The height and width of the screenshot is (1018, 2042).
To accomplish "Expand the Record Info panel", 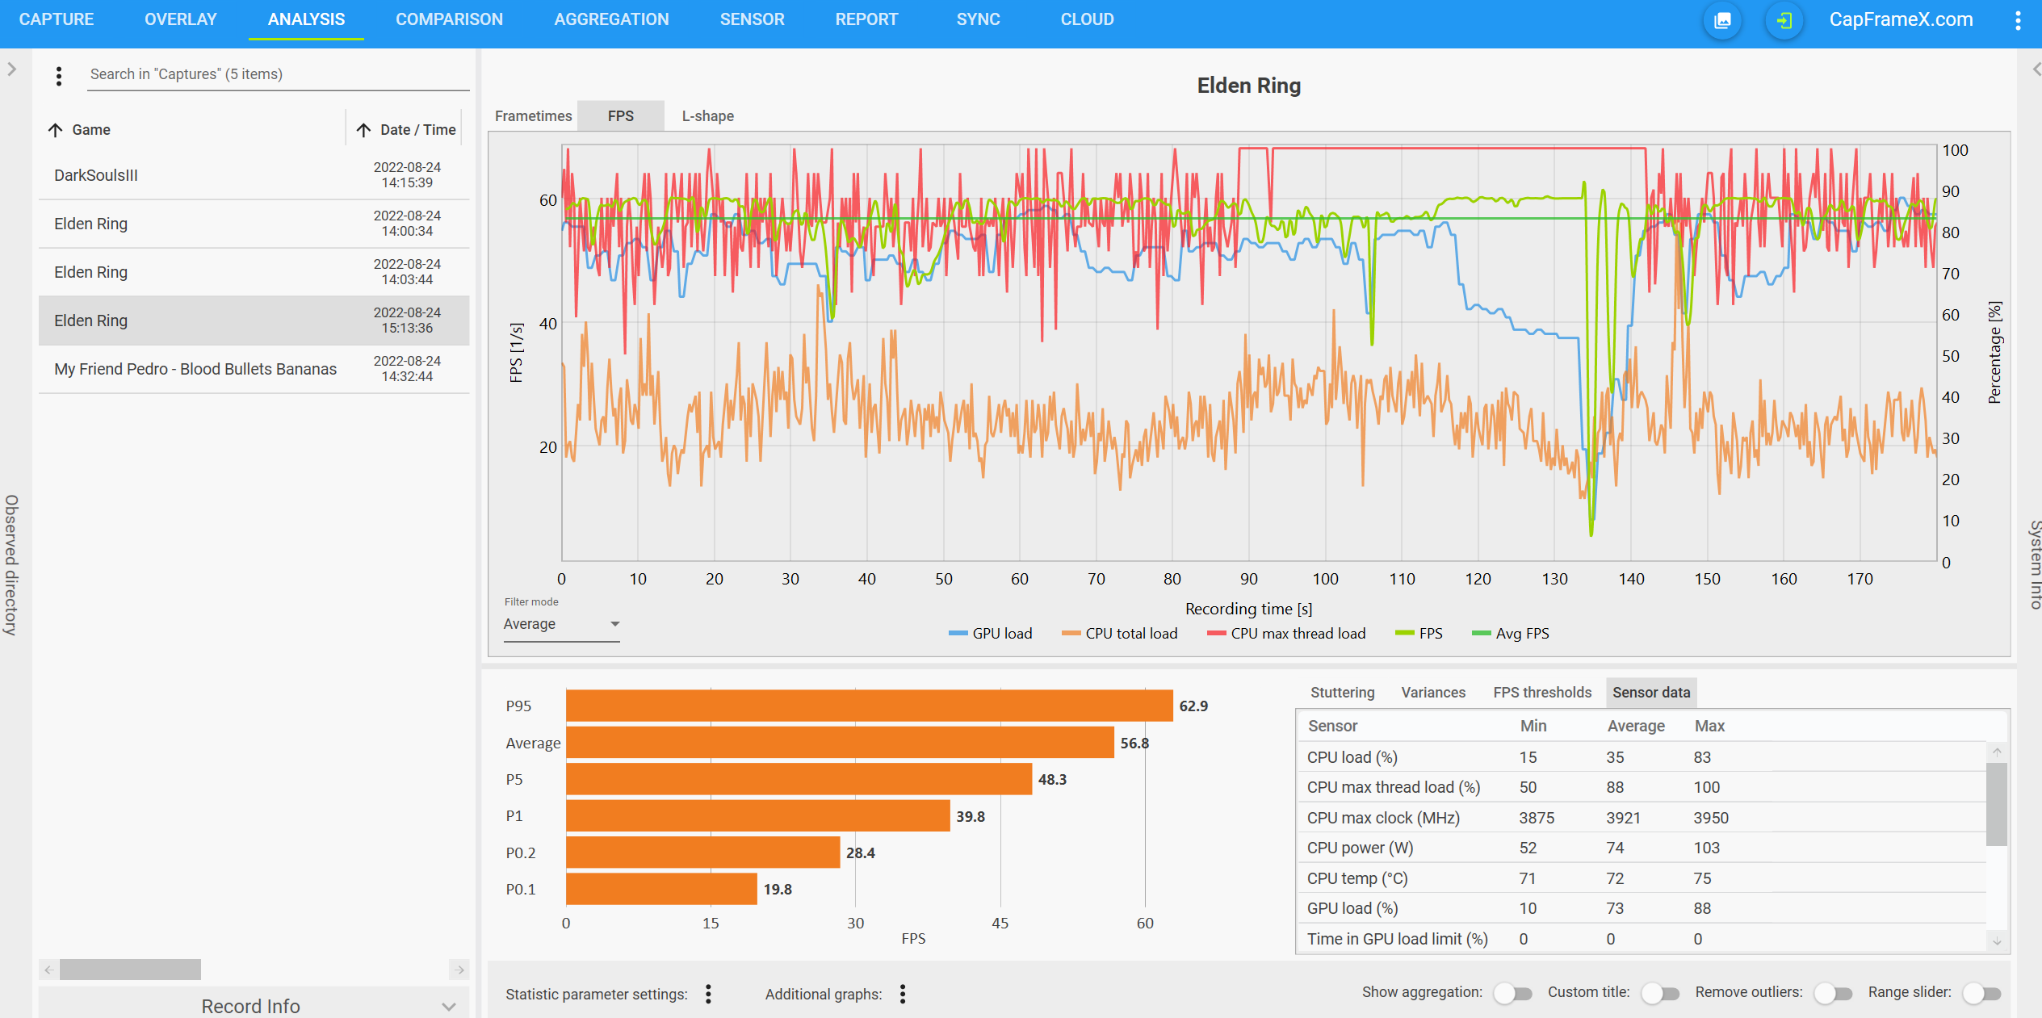I will (x=254, y=1005).
